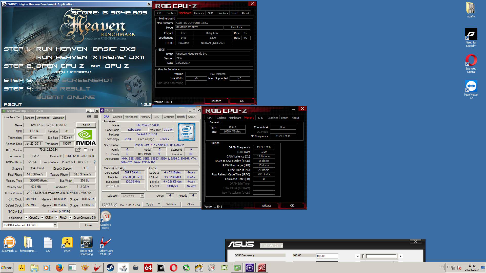Open the Advanced tab in GPU-Z
This screenshot has width=486, height=273.
[43, 118]
